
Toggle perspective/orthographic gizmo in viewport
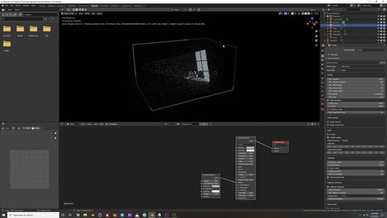[x=316, y=45]
